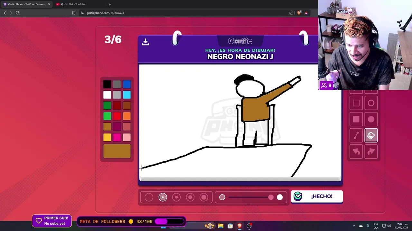Select the line tool
The width and height of the screenshot is (412, 231).
pyautogui.click(x=356, y=135)
